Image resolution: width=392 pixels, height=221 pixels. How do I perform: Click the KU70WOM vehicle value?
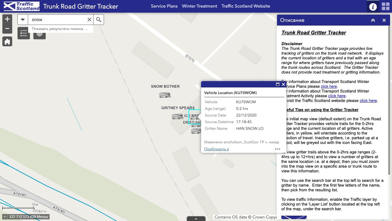pyautogui.click(x=246, y=102)
